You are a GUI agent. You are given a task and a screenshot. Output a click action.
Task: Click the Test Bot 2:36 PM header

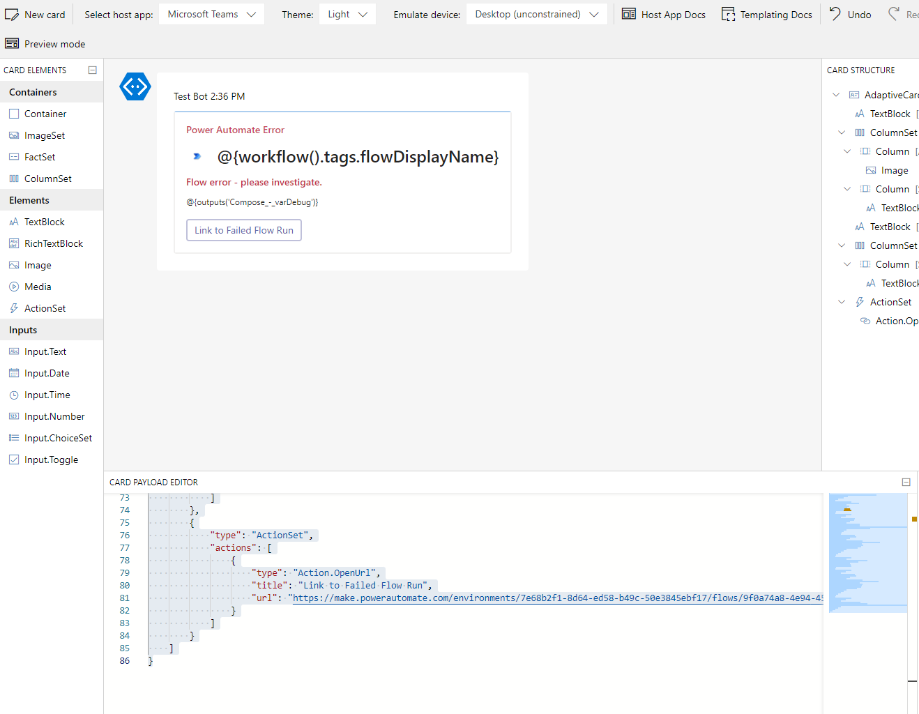[209, 96]
